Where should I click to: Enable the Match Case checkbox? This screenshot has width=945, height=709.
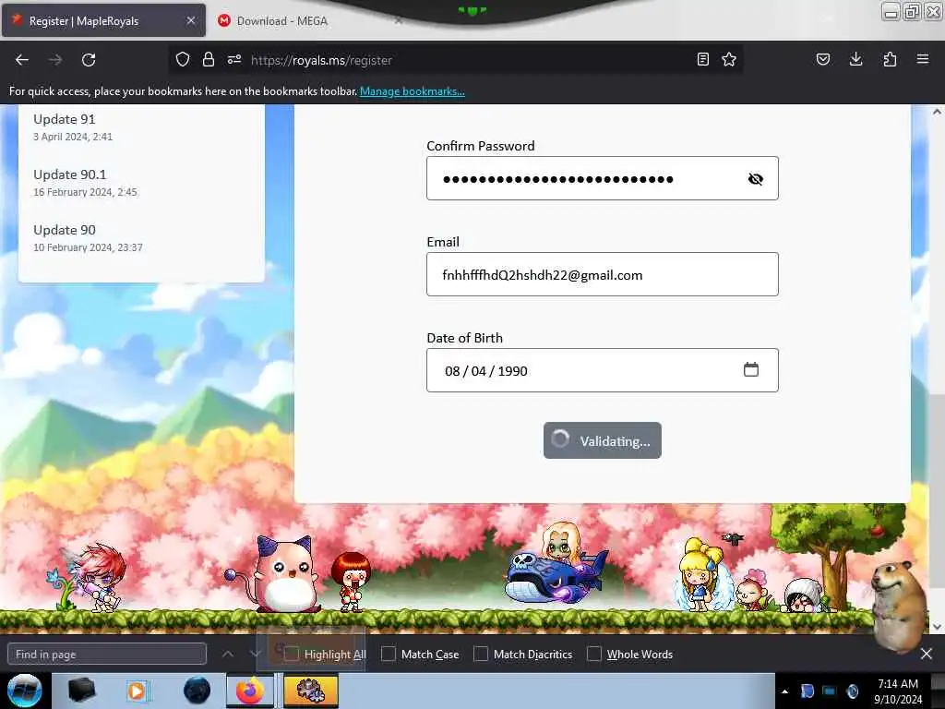(x=389, y=654)
